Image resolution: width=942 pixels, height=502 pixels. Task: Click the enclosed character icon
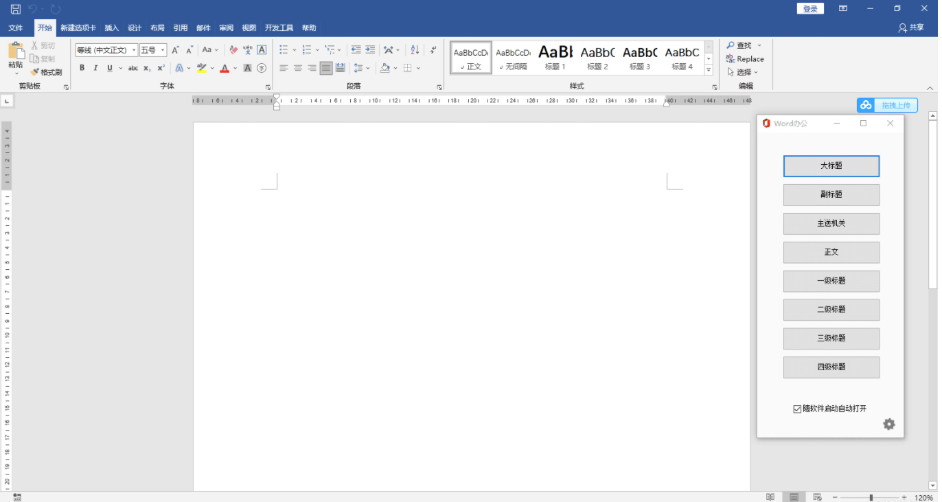[x=262, y=68]
